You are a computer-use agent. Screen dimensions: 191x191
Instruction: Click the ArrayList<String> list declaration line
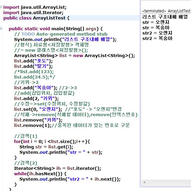[75, 55]
